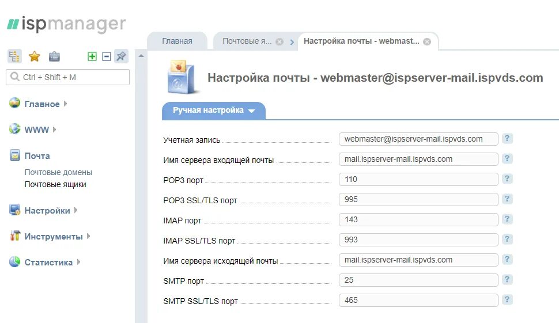Open Почтовые домены link
The width and height of the screenshot is (559, 323).
(x=58, y=172)
